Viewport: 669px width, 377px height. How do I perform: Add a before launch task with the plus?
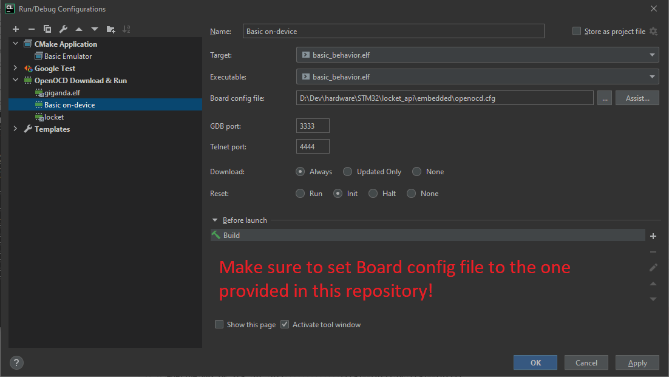click(x=653, y=236)
